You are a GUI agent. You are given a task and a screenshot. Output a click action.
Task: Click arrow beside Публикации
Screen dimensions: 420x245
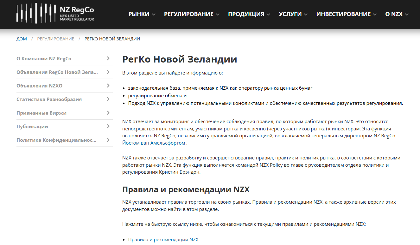click(108, 126)
